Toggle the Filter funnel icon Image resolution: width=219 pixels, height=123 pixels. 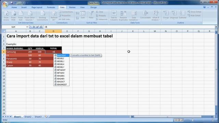[91, 15]
